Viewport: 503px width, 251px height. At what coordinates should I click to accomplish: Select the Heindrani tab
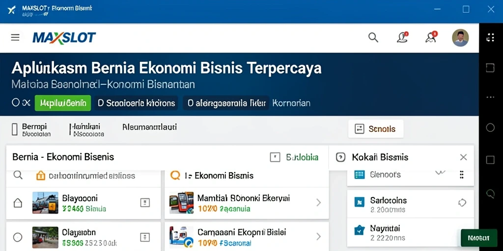pyautogui.click(x=86, y=129)
